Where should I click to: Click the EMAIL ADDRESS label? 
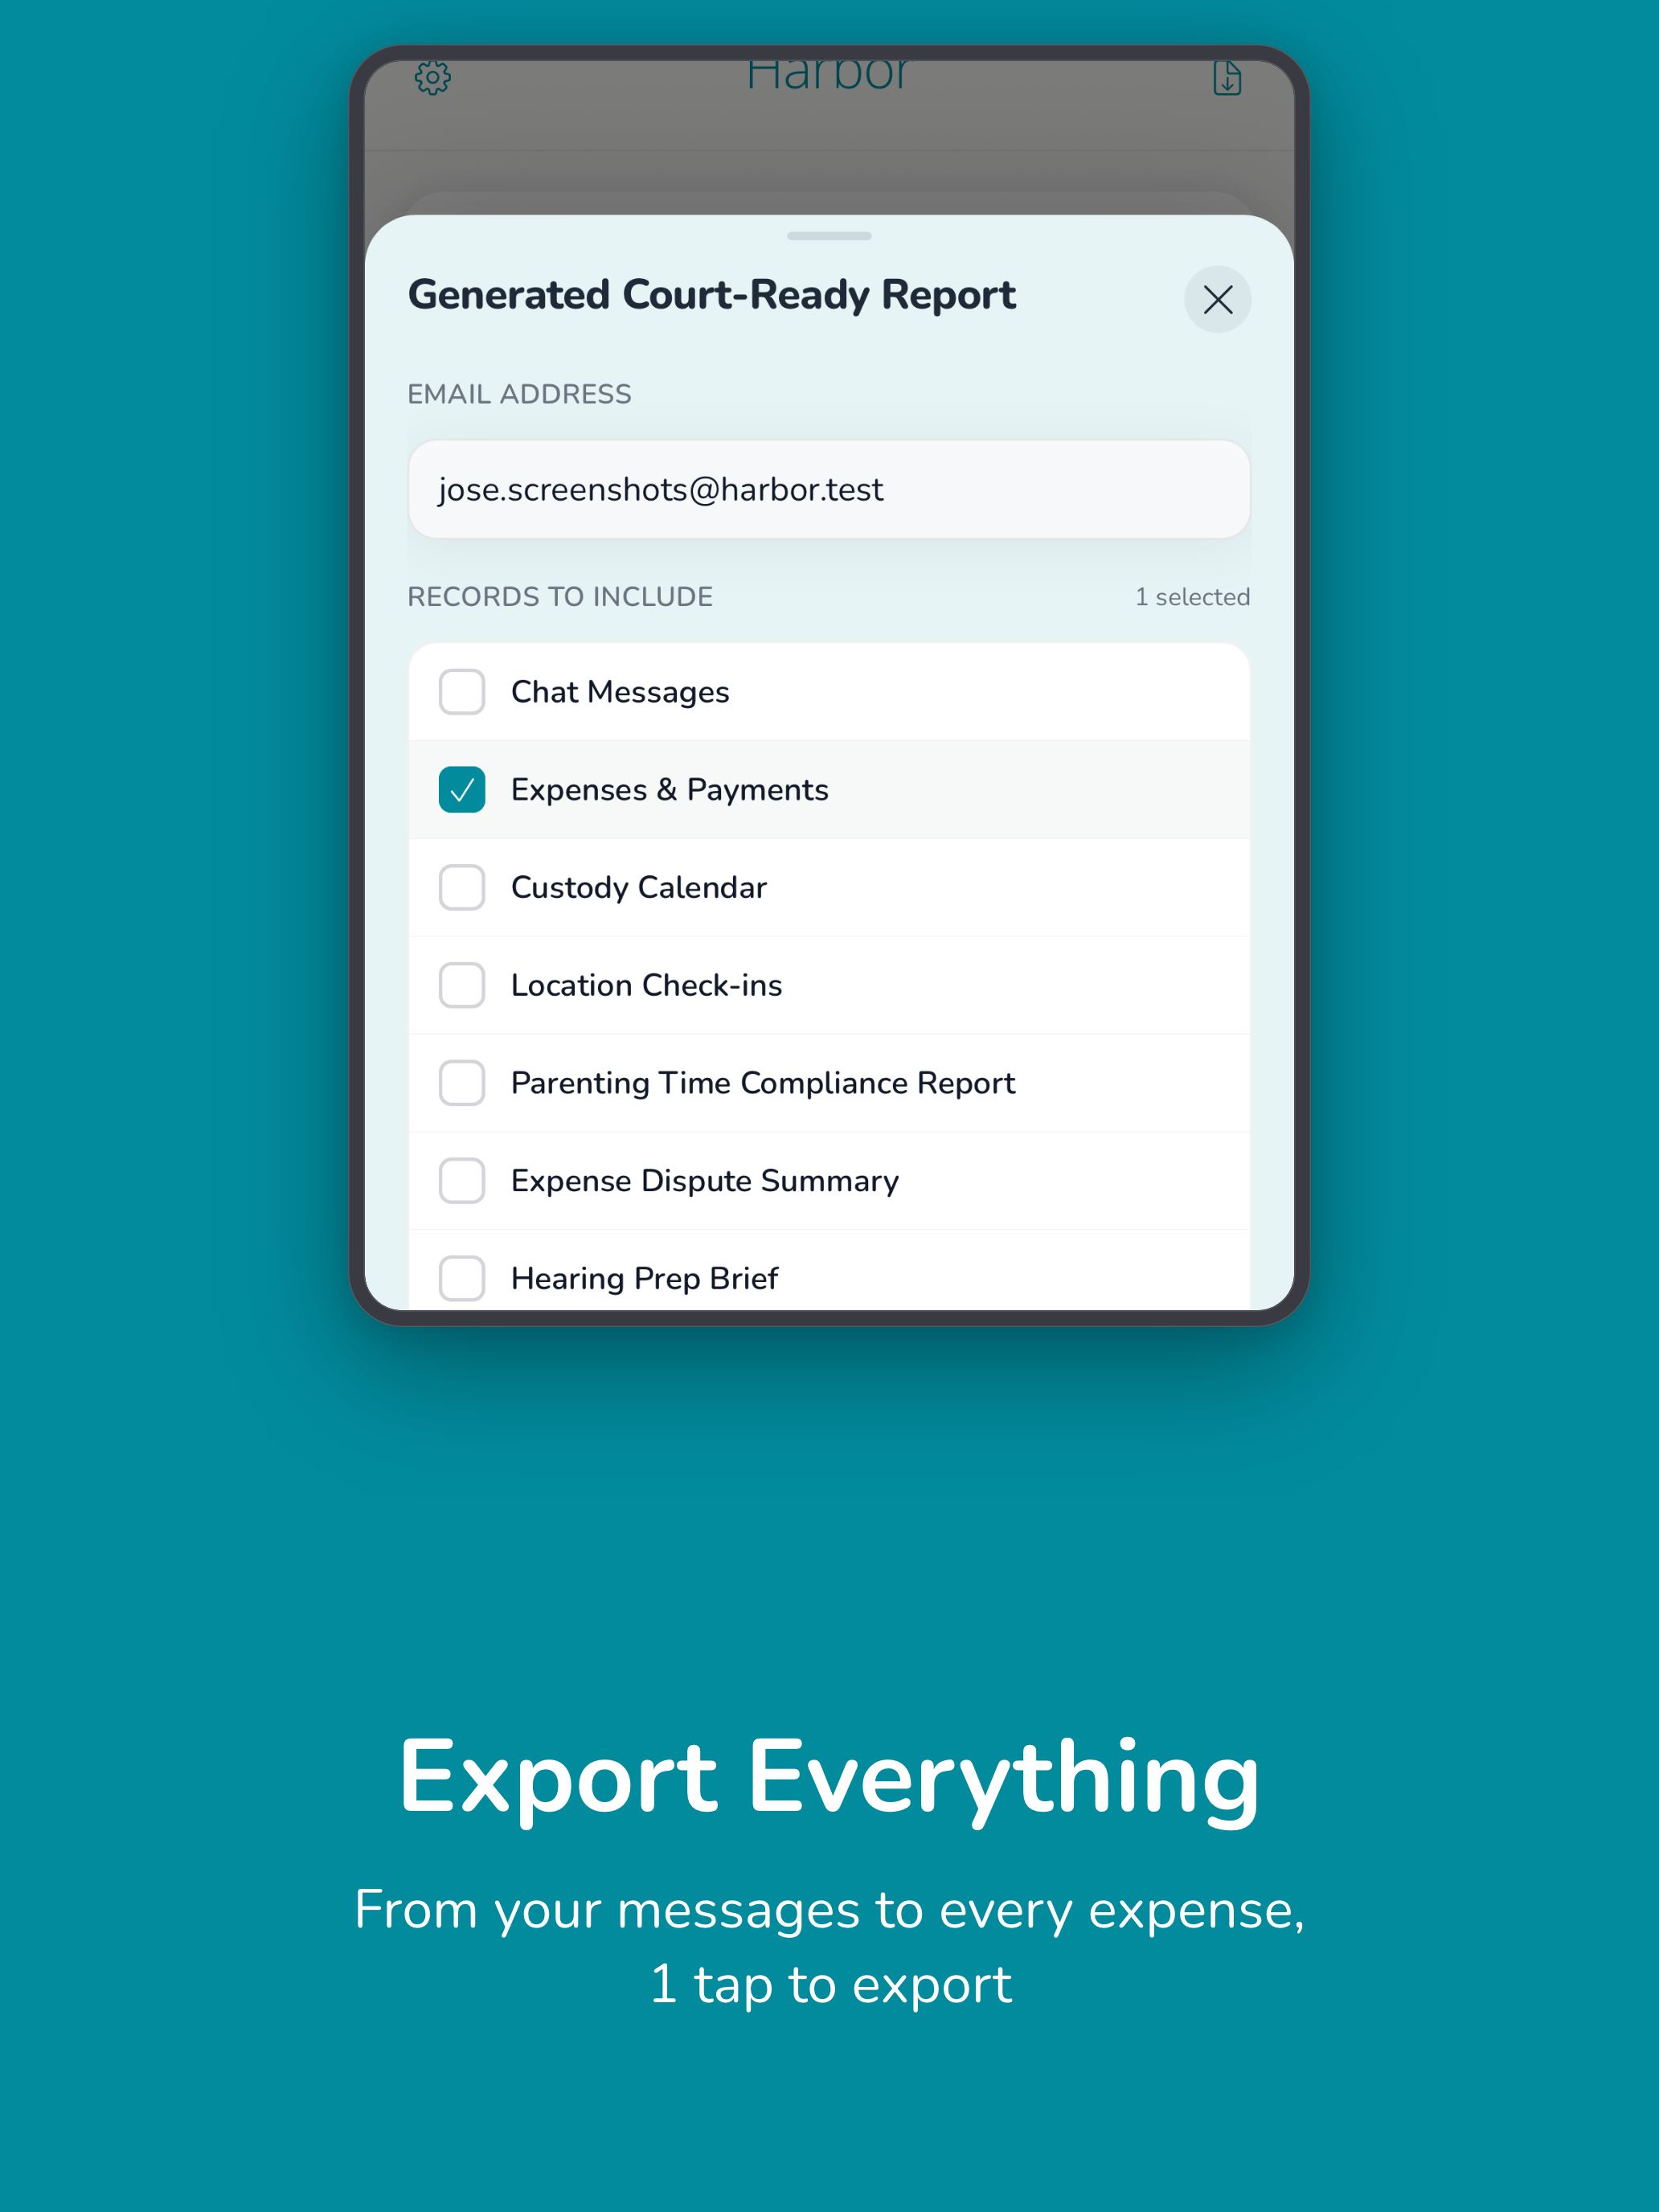pos(519,394)
